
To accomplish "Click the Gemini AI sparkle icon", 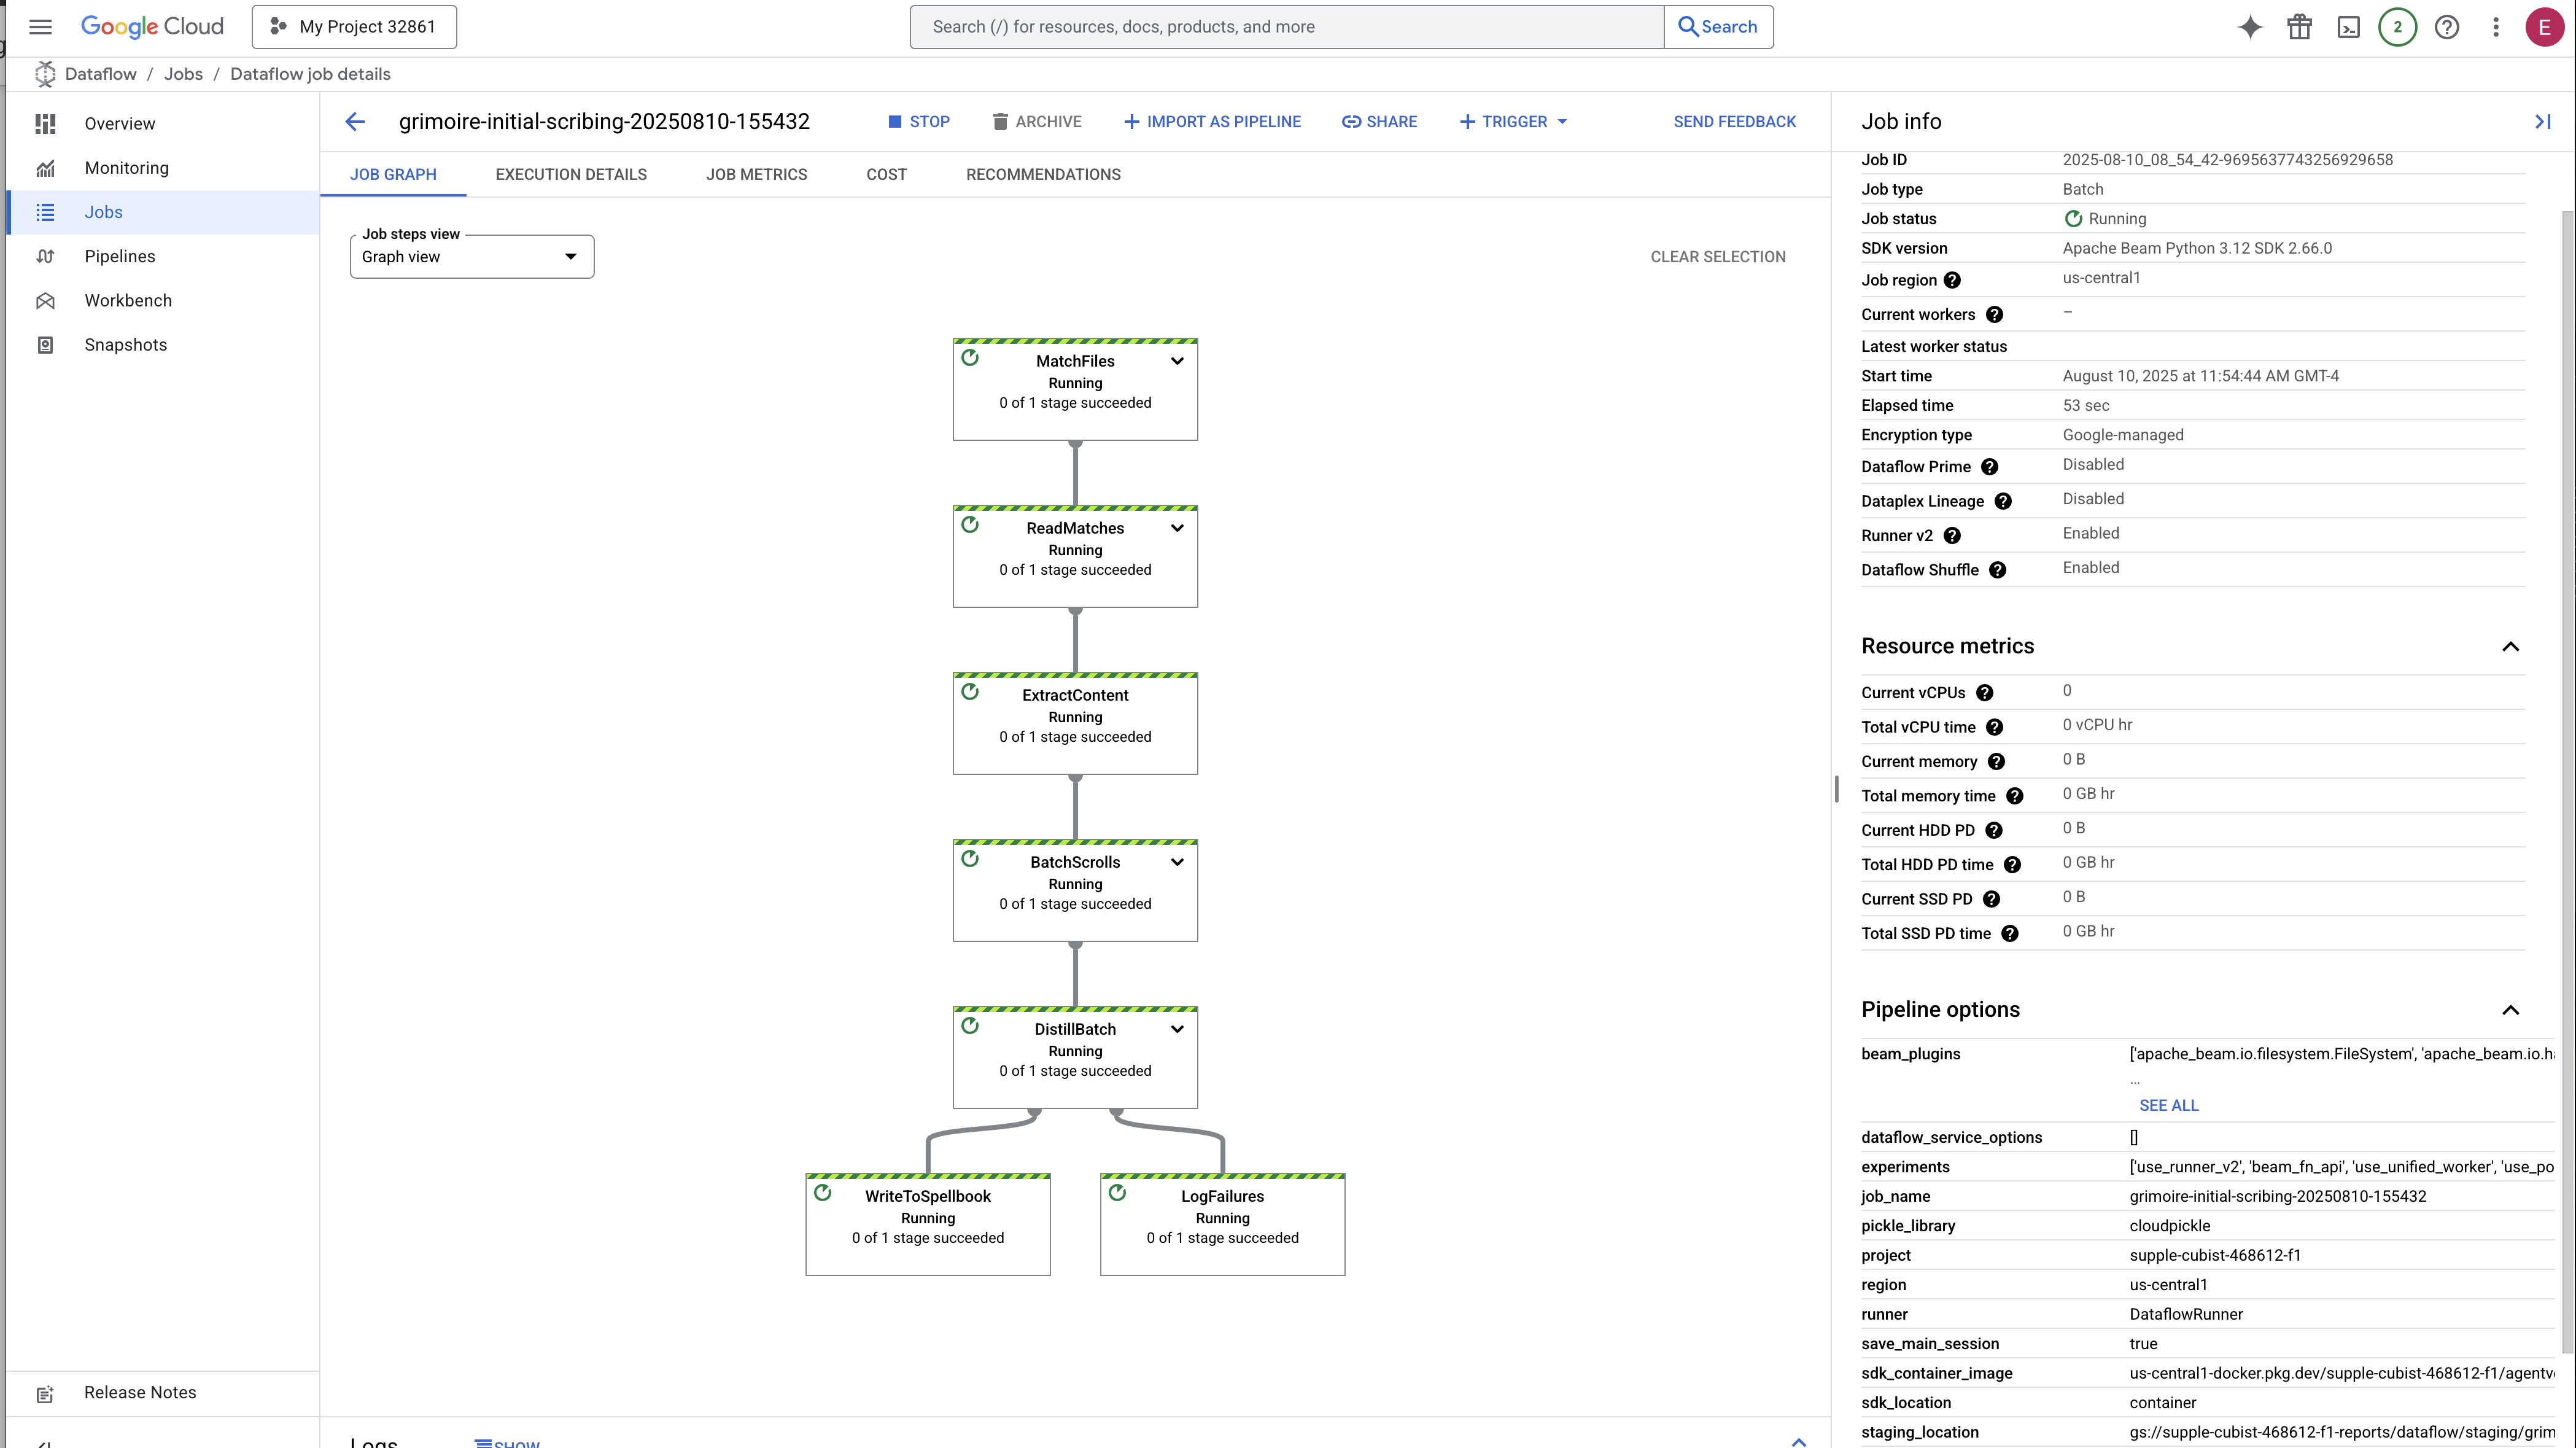I will click(2250, 27).
